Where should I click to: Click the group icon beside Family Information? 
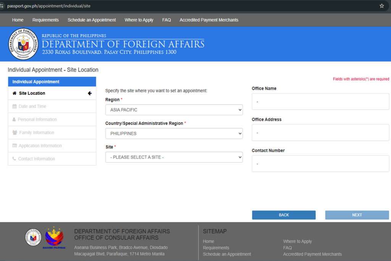point(15,133)
